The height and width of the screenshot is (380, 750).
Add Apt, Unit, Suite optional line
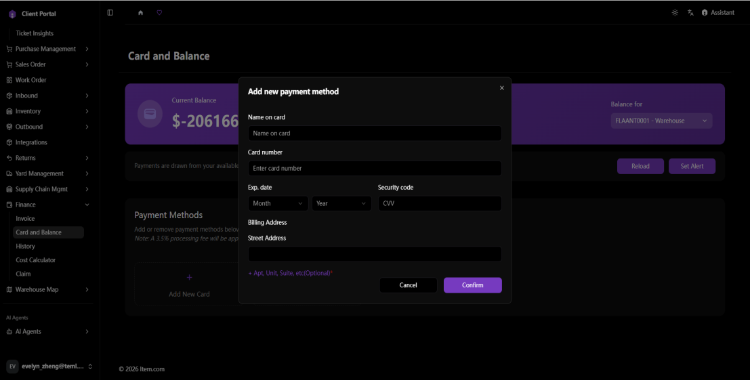coord(290,274)
